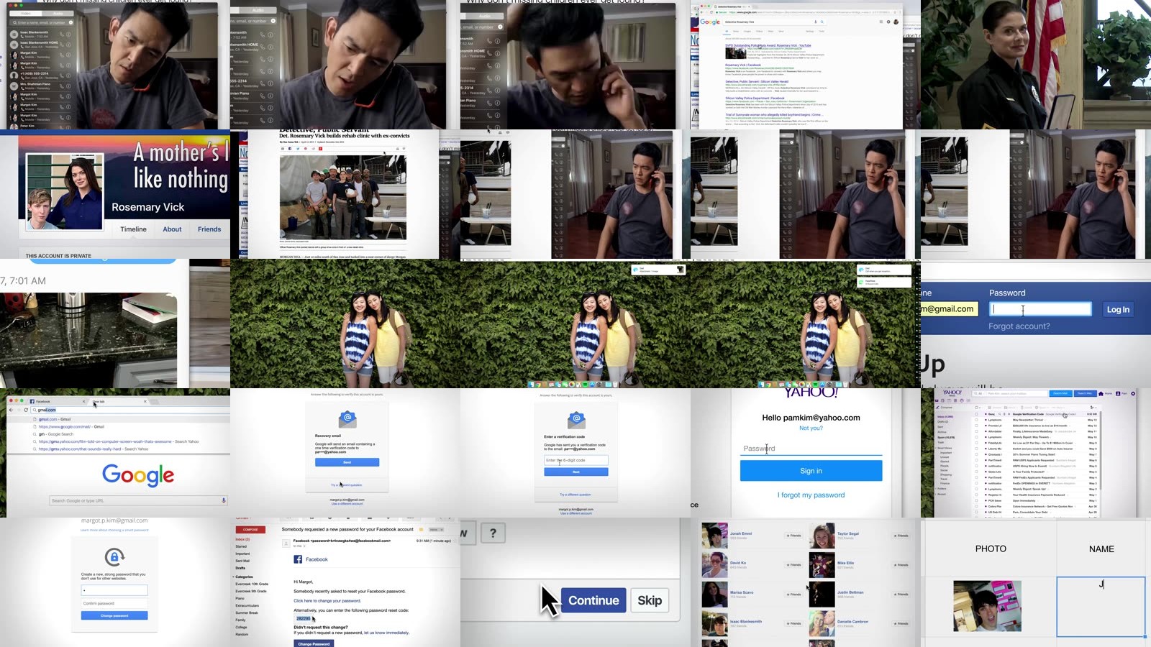Viewport: 1151px width, 647px height.
Task: Open Friends tab on Rosemary Vick's profile
Action: point(209,229)
